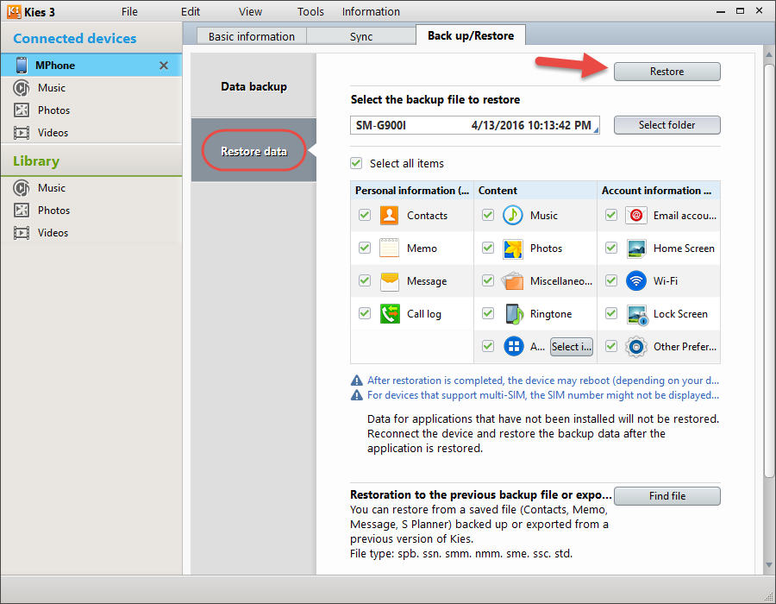Image resolution: width=776 pixels, height=604 pixels.
Task: Open the View menu
Action: coord(250,11)
